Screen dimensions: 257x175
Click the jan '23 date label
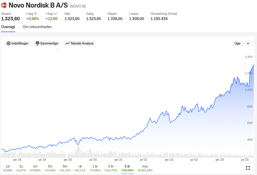pos(220,160)
